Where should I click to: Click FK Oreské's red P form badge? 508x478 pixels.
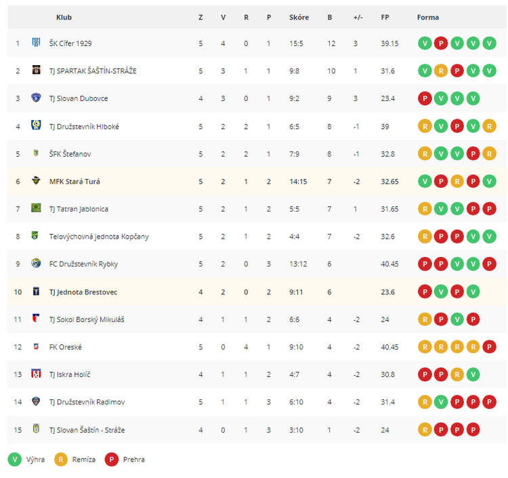point(489,347)
